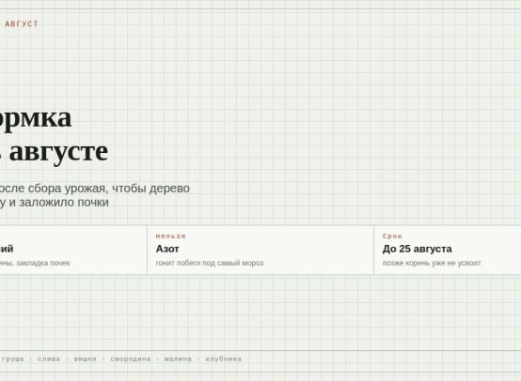Viewport: 521px width, 381px height.
Task: Click the partially visible card «закладка почек»
Action: (73, 250)
